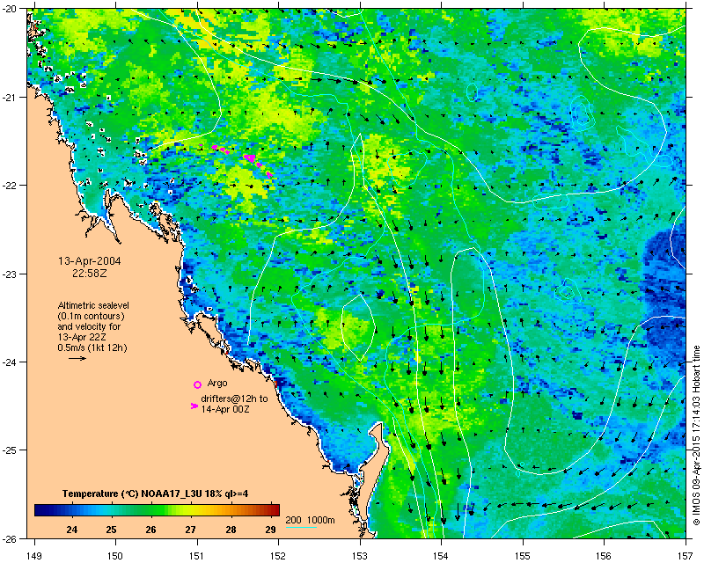Click the "(0.1m contours)" text line
The image size is (704, 563).
(91, 316)
